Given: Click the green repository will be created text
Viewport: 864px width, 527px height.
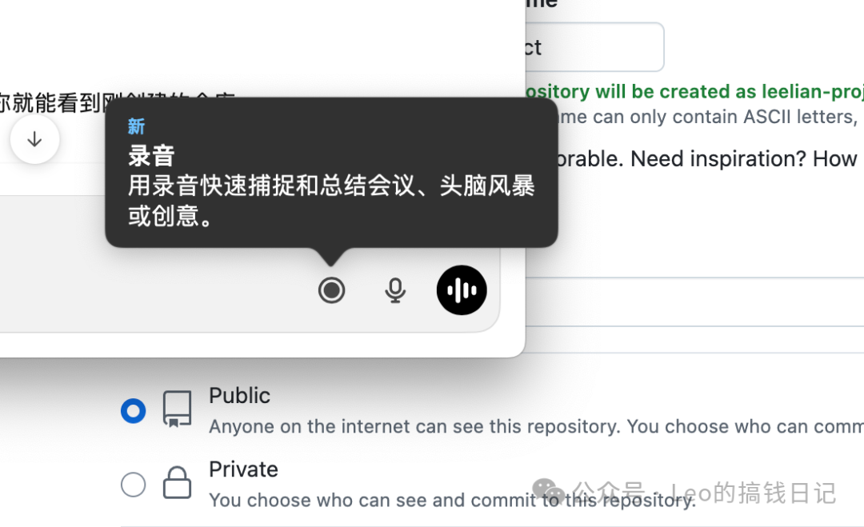Looking at the screenshot, I should click(x=694, y=91).
